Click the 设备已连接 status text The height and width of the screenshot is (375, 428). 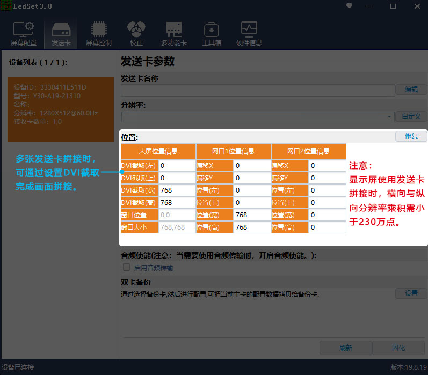tap(18, 367)
